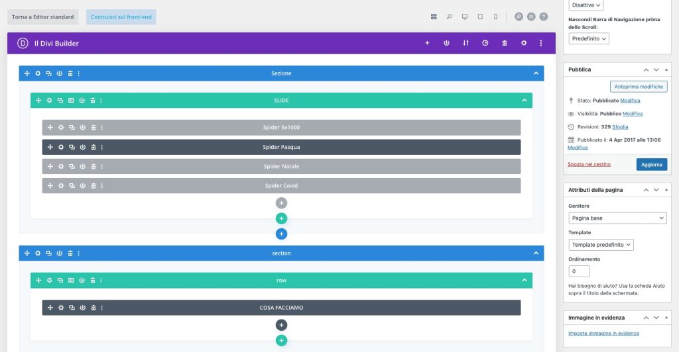Screen dimensions: 679x352
Task: Open three-dot menu of Spider Covid module
Action: coord(101,186)
